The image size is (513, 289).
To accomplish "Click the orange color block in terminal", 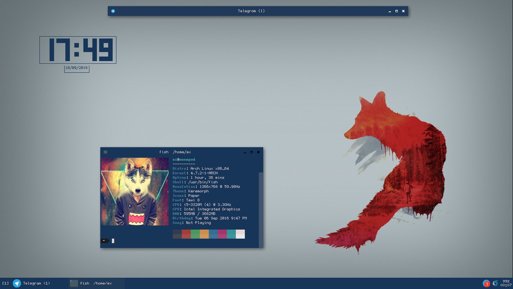I will coord(204,234).
